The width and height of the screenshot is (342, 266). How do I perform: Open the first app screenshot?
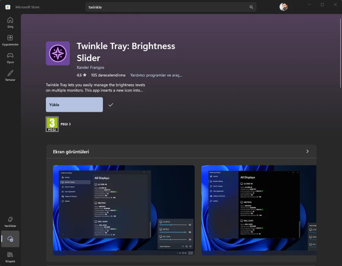coord(123,210)
